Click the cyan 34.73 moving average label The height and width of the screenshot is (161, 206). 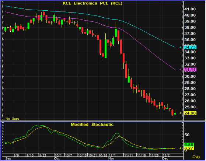point(190,47)
